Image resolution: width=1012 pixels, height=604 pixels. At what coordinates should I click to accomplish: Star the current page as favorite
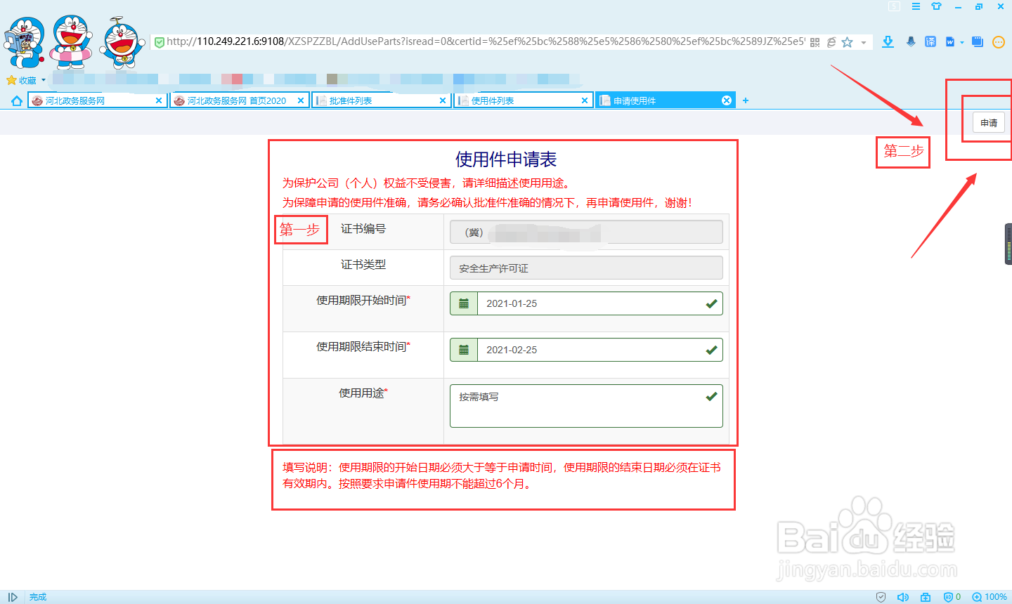click(846, 41)
